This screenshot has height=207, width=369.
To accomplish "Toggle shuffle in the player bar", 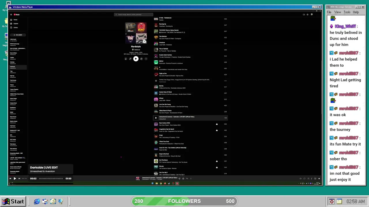I will [x=308, y=179].
